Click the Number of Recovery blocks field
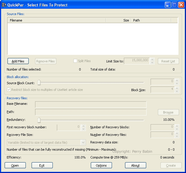 162,127
